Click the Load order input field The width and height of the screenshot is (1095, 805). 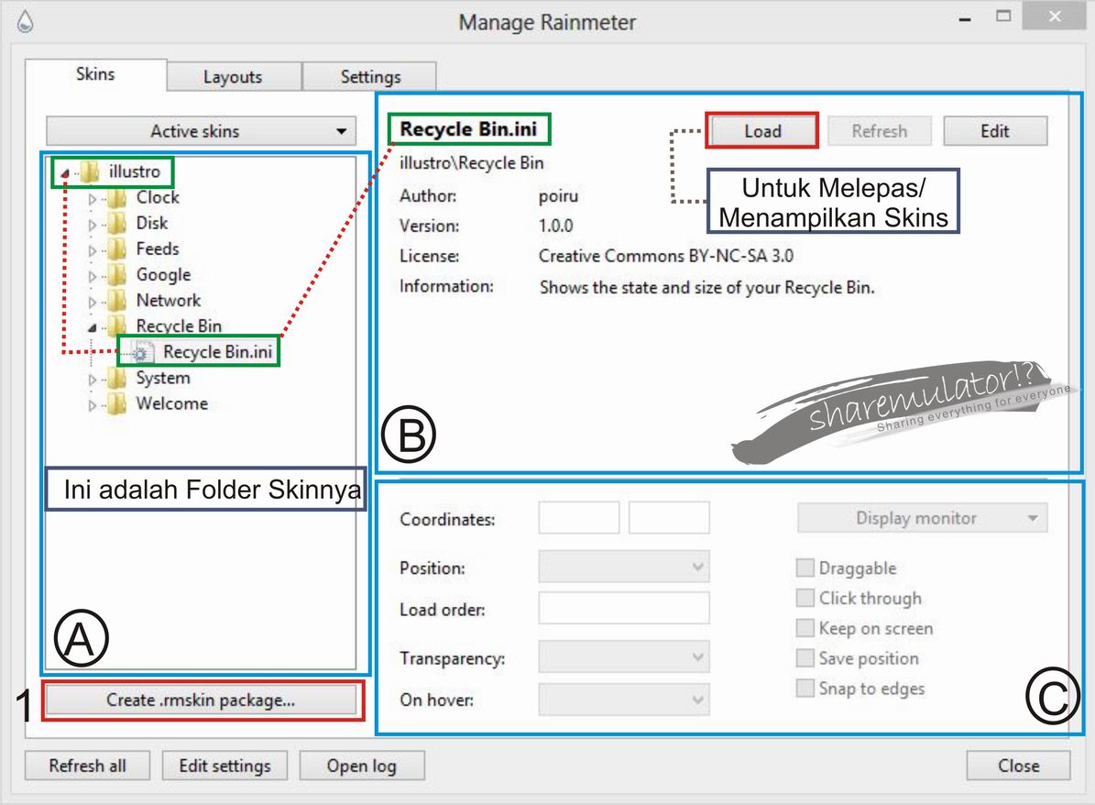point(623,608)
